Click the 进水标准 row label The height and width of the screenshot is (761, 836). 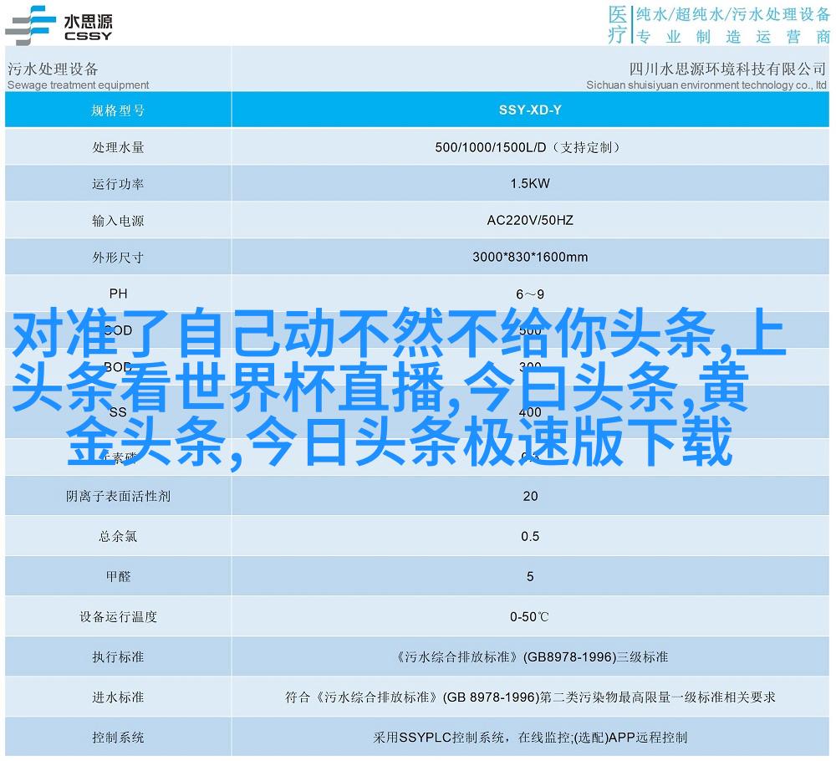point(118,697)
